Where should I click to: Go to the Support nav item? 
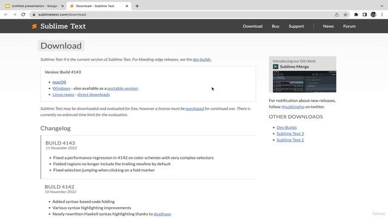296,26
